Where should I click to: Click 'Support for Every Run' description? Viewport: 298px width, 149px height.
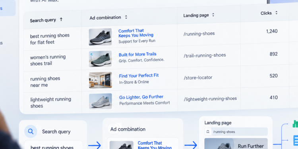point(137,41)
